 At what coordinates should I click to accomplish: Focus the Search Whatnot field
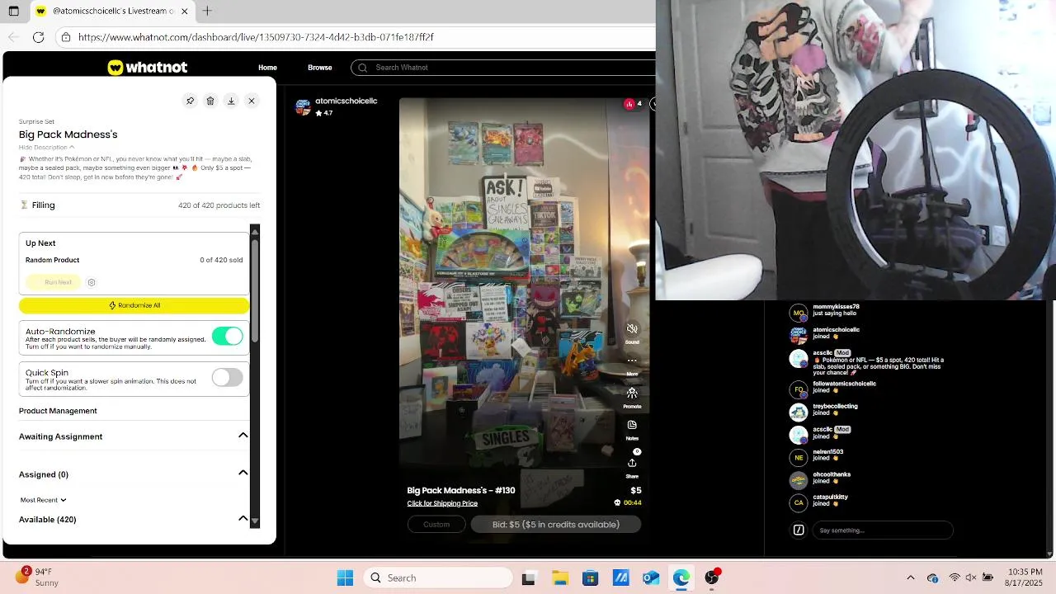point(503,68)
